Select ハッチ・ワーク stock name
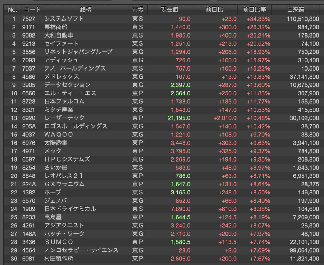324x265 pixels. (x=64, y=234)
